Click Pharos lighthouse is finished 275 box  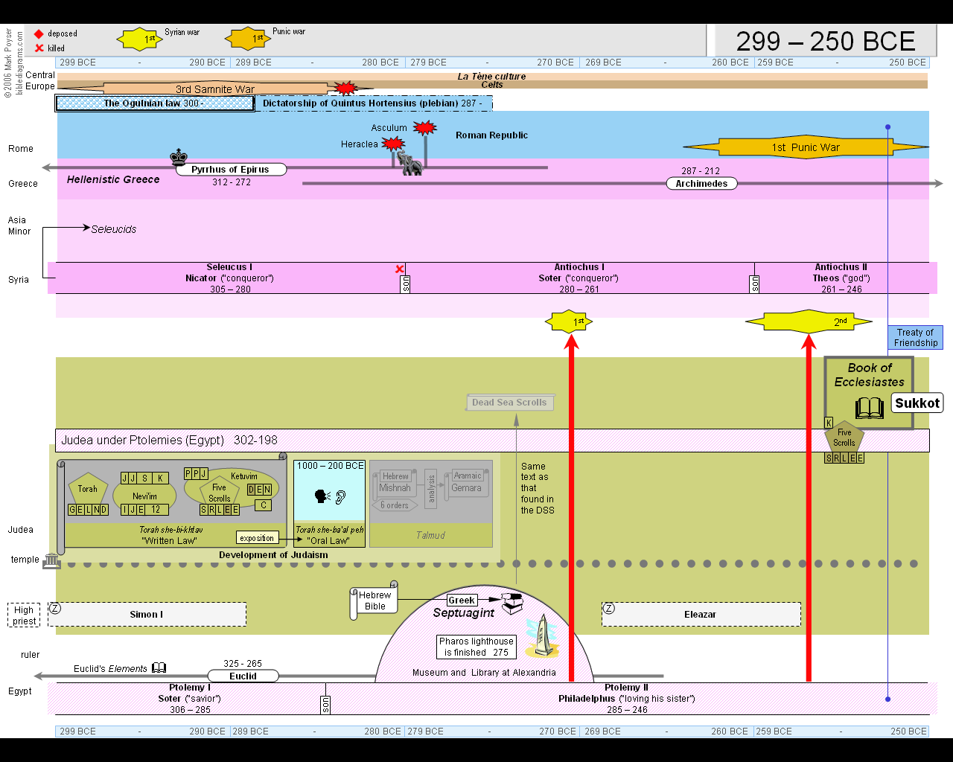pos(476,647)
